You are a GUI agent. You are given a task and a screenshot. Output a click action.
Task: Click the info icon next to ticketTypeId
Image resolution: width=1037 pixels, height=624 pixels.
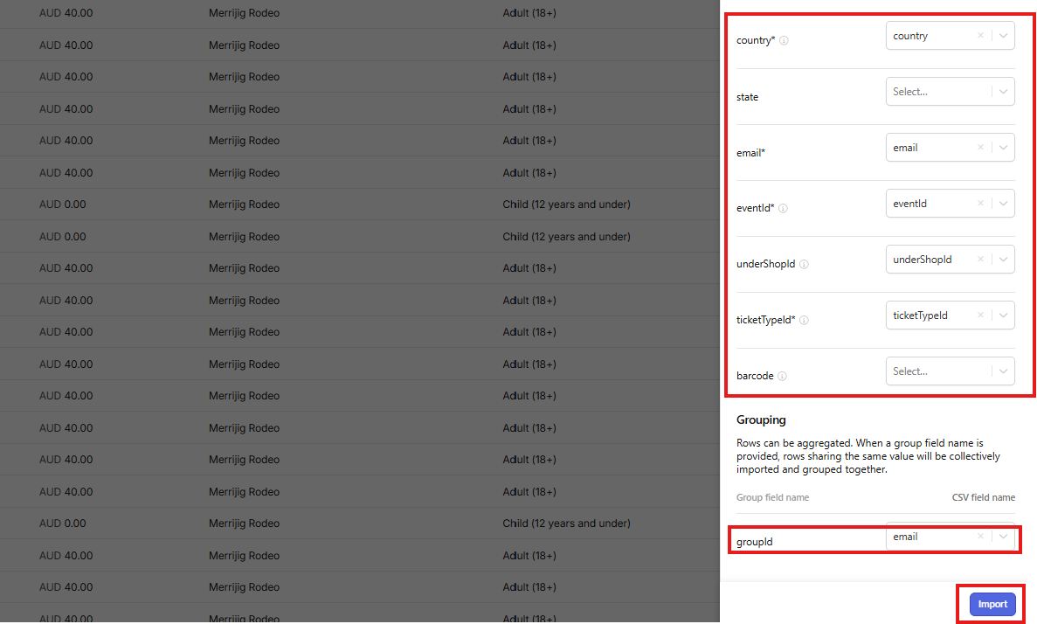click(805, 320)
